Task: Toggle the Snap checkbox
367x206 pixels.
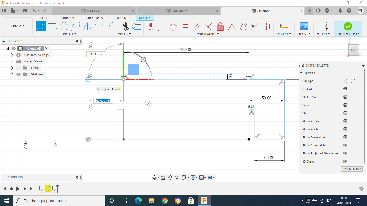Action: pos(345,105)
